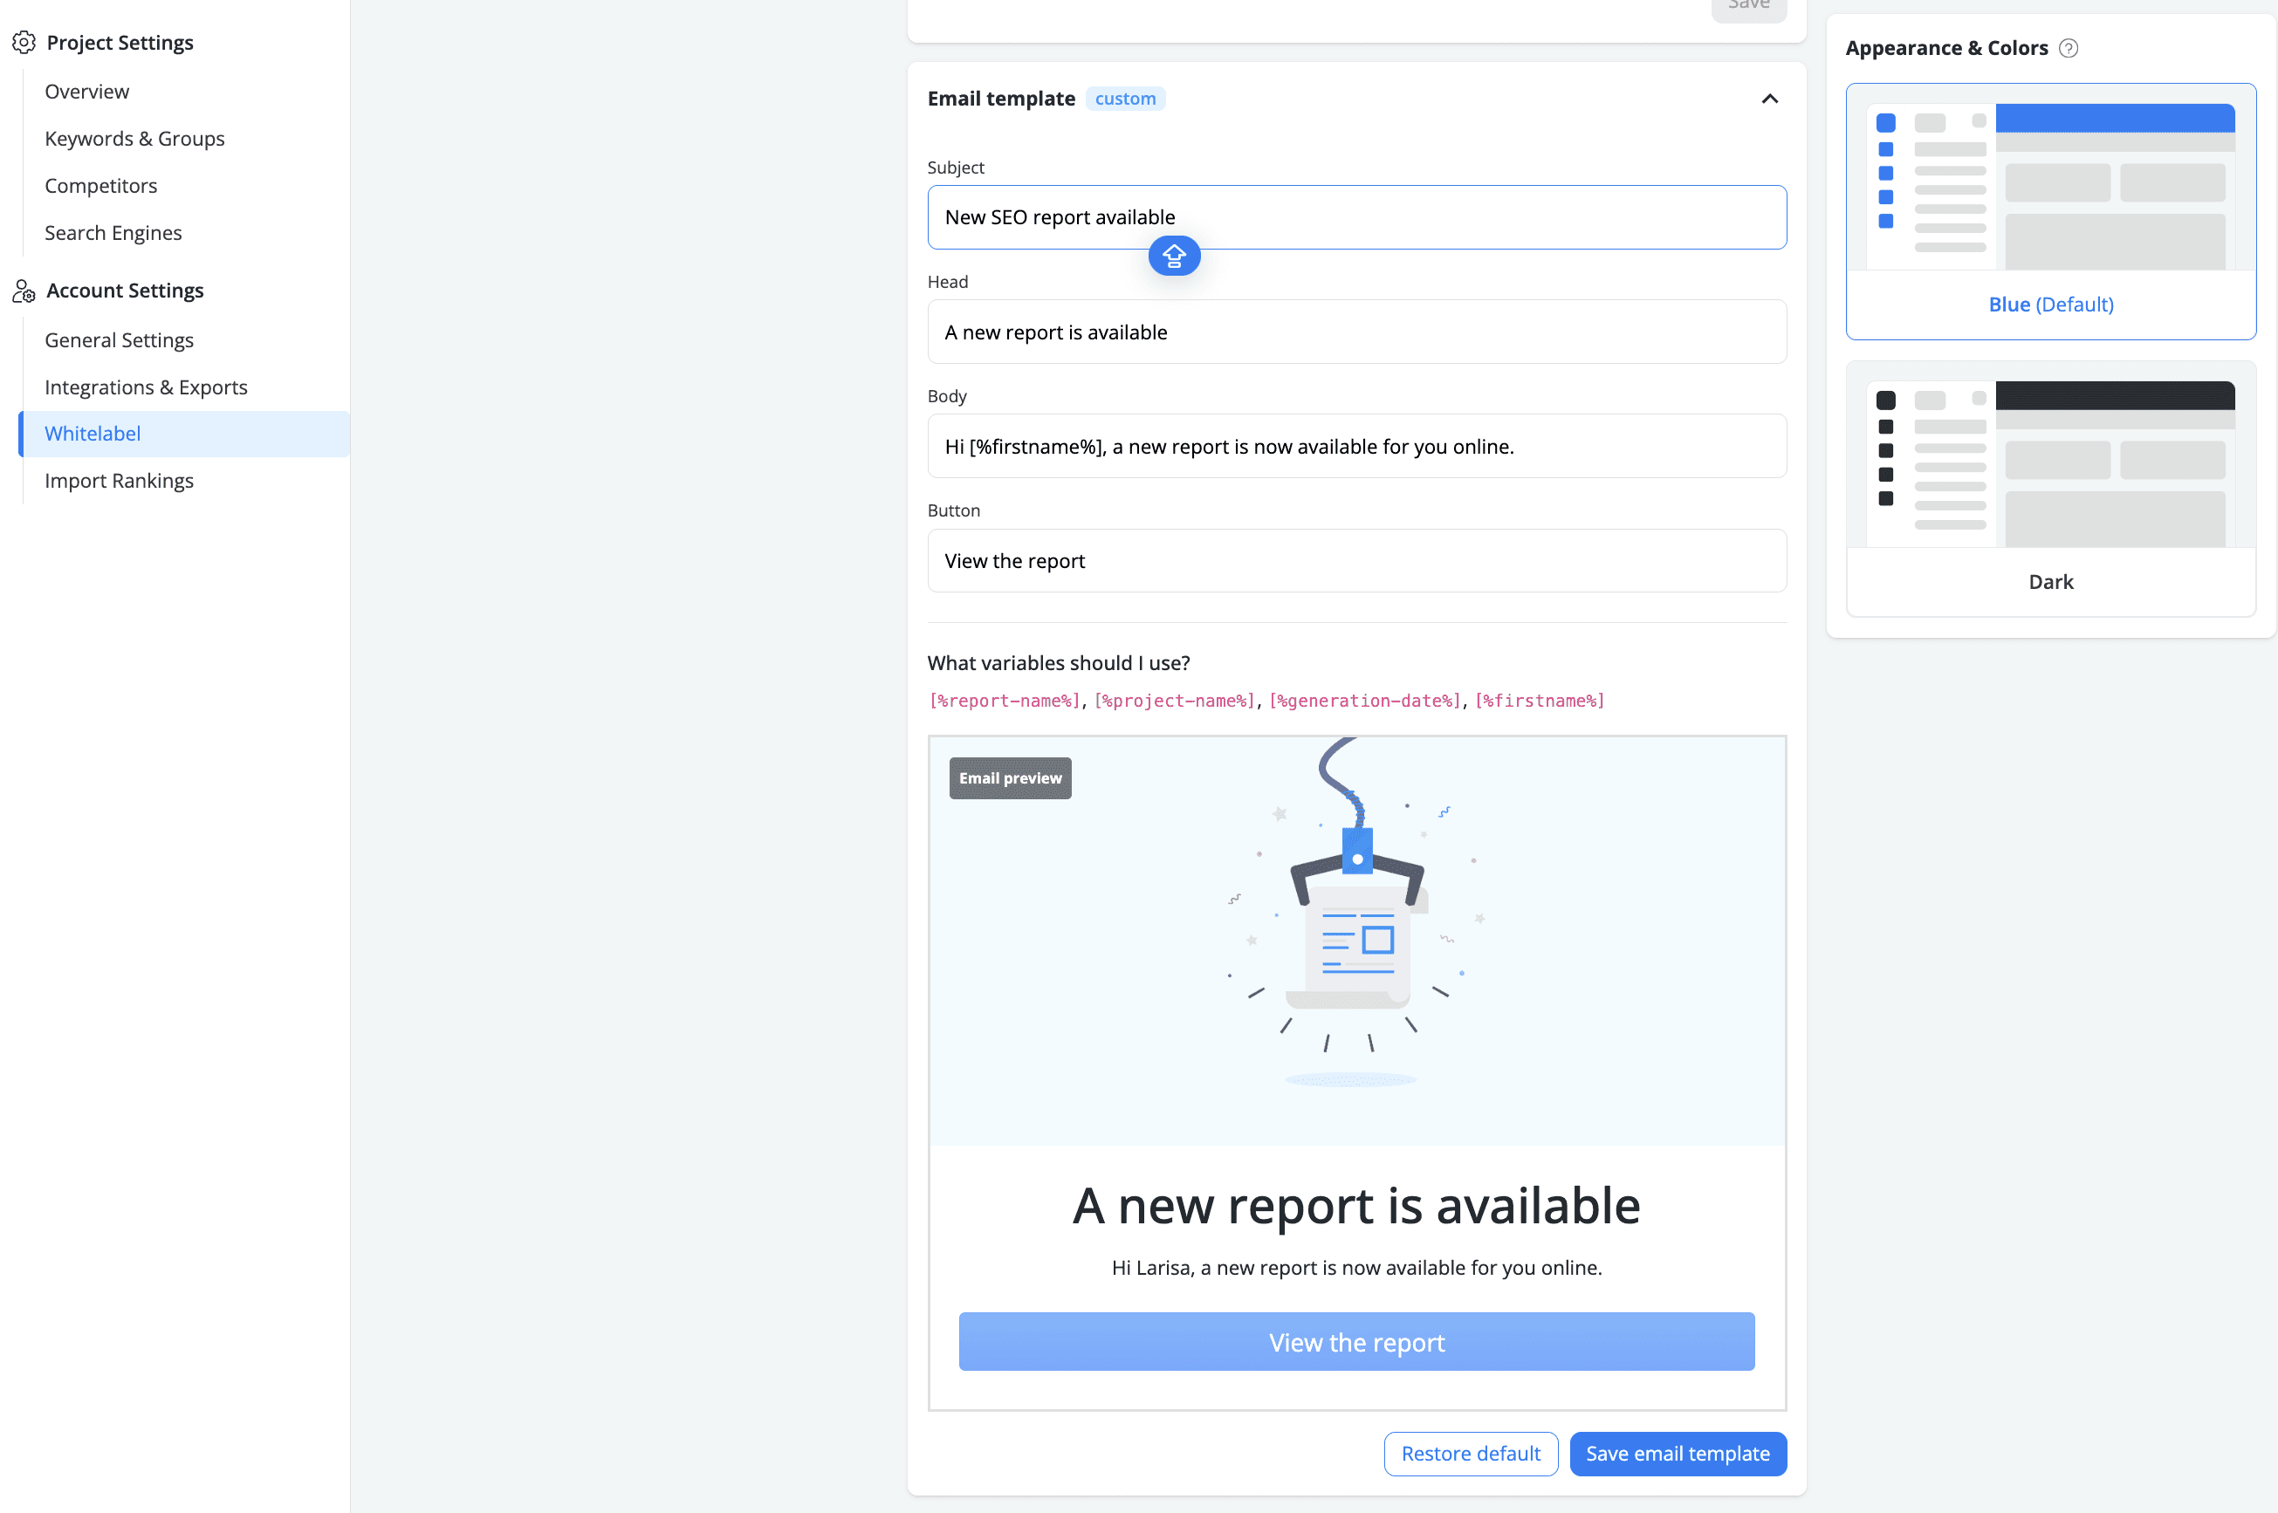Click the 'Hi Larisa' preview body text
2278x1513 pixels.
click(1356, 1267)
